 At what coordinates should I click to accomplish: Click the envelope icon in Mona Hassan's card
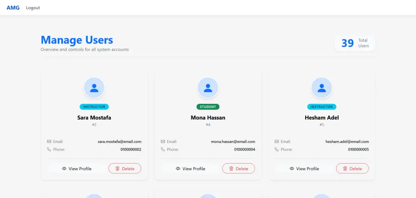pos(163,142)
